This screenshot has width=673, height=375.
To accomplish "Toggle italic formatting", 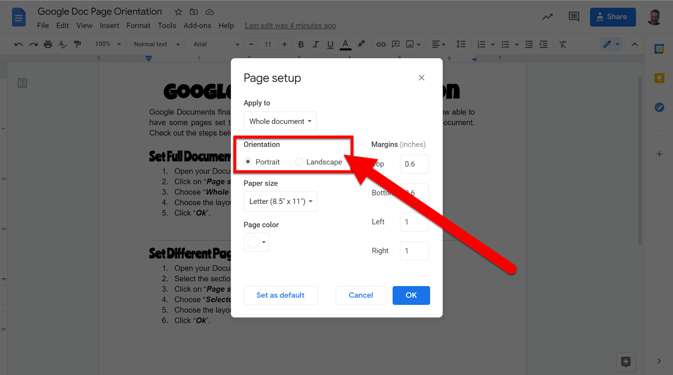I will pos(315,44).
